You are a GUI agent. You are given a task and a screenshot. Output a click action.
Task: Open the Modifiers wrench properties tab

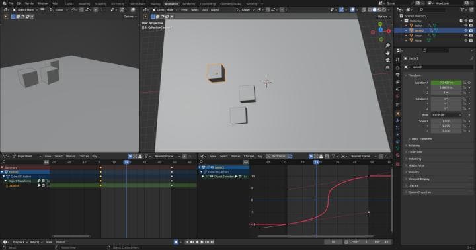pos(398,121)
